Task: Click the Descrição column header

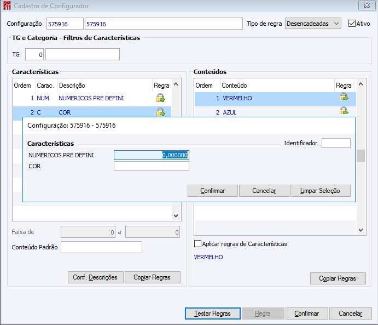Action: point(72,85)
